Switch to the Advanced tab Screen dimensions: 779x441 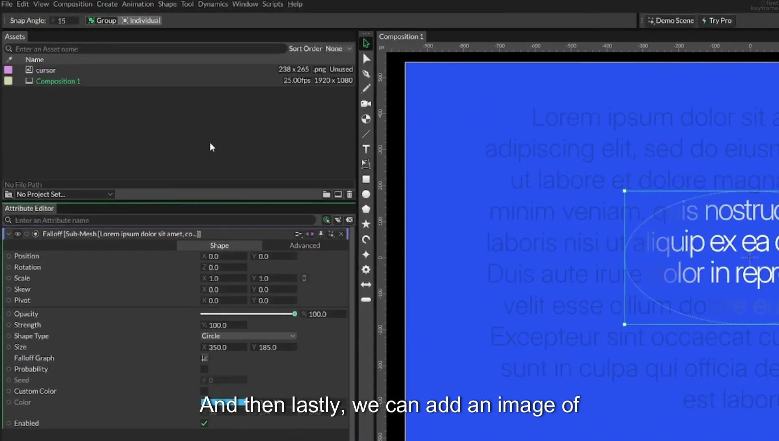[305, 245]
